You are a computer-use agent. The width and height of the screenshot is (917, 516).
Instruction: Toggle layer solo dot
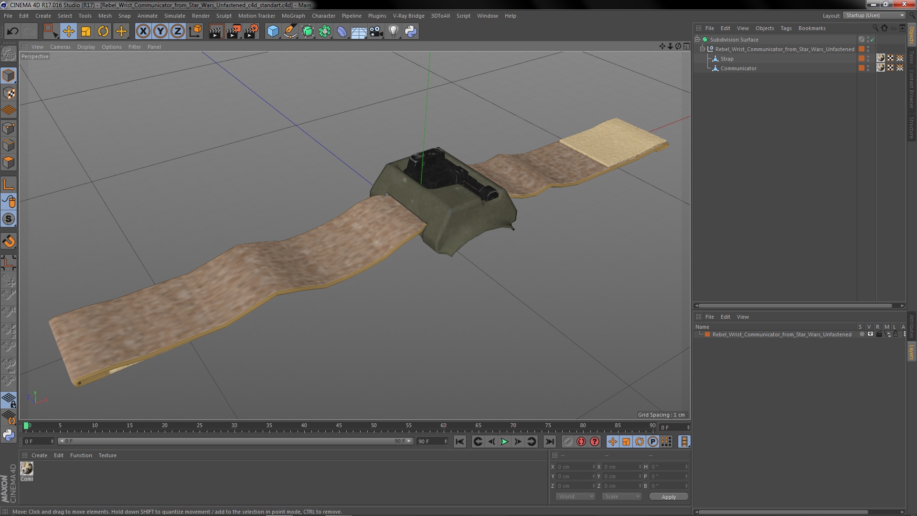pyautogui.click(x=862, y=334)
